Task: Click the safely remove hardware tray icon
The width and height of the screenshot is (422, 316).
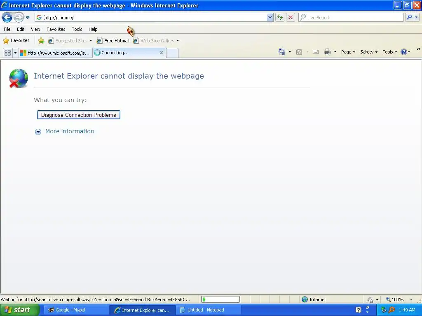Action: pyautogui.click(x=384, y=310)
